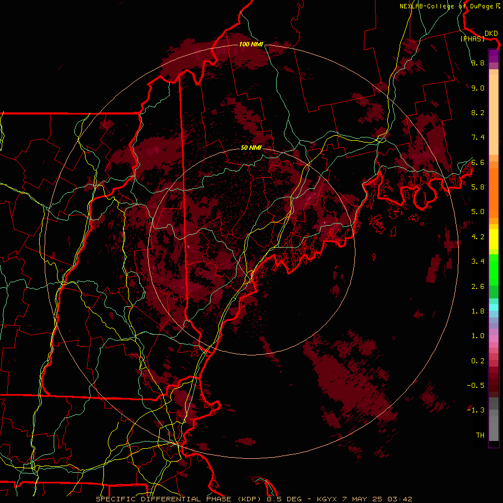
Task: Click the "03:42" timestamp
Action: pos(400,499)
